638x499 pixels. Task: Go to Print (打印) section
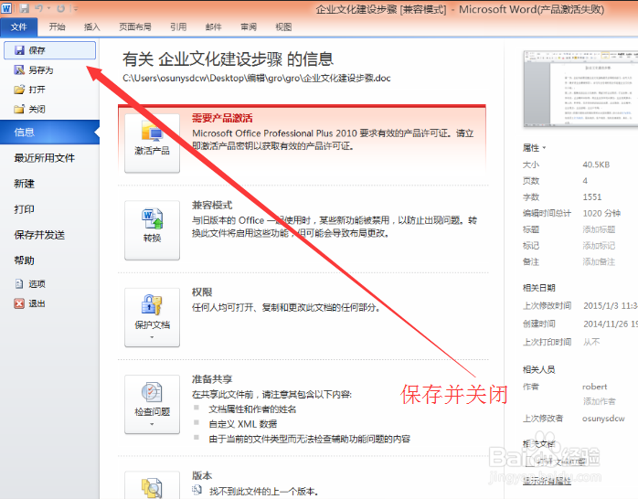[24, 209]
